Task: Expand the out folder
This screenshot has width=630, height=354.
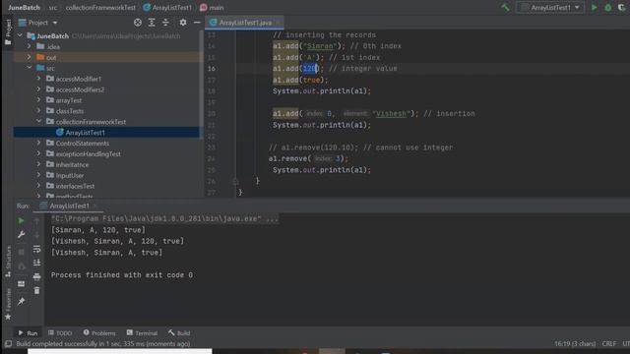Action: 29,57
